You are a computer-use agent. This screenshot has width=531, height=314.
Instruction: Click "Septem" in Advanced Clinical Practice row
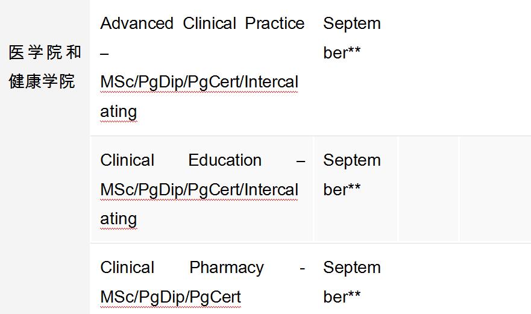coord(352,24)
